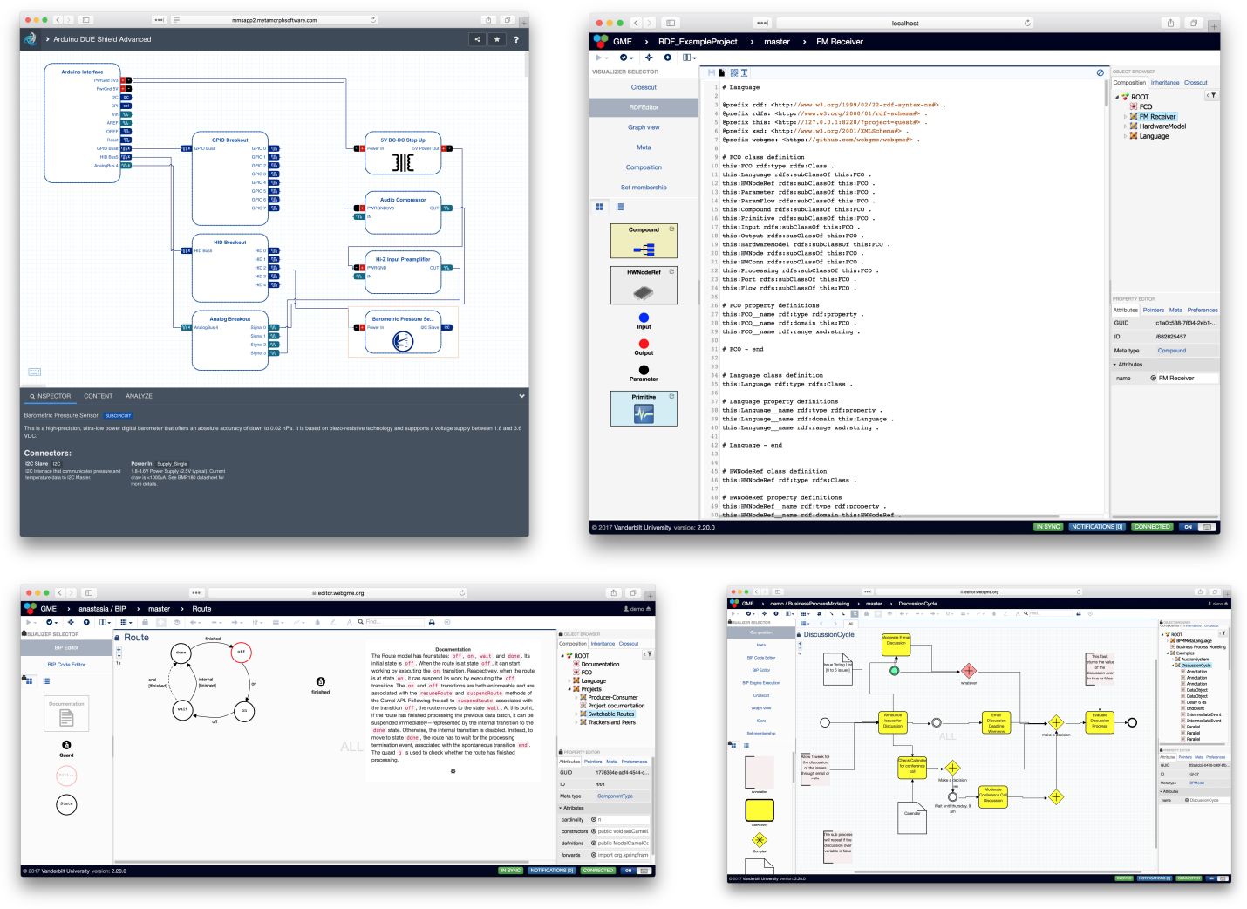1247x909 pixels.
Task: Select the Guard part icon in Route part browser
Action: (x=66, y=745)
